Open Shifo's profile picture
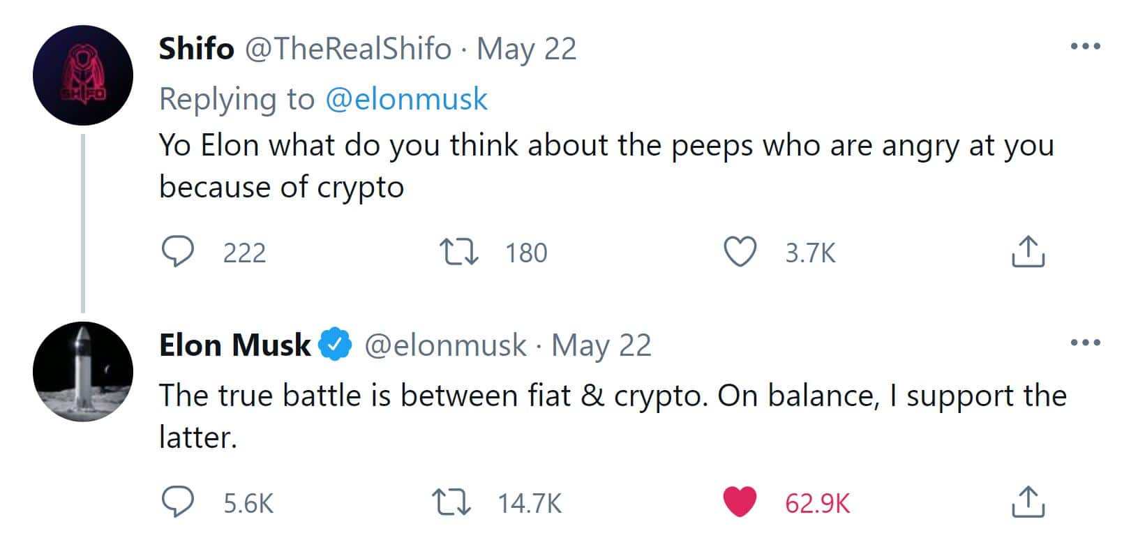1138x547 pixels. coord(83,75)
